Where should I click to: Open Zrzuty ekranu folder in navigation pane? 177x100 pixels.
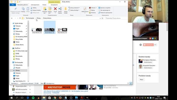pyautogui.click(x=20, y=45)
